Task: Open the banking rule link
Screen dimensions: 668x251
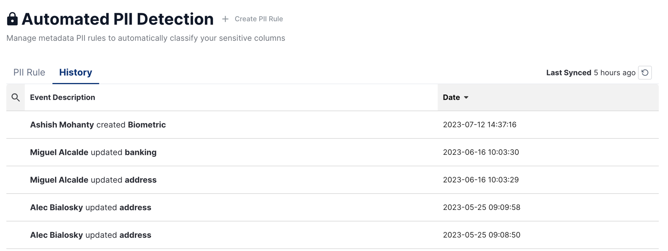Action: tap(141, 152)
